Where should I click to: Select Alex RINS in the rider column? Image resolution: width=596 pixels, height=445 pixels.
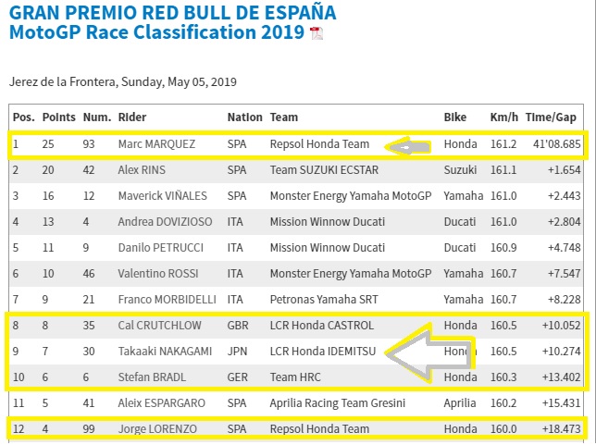pyautogui.click(x=143, y=170)
